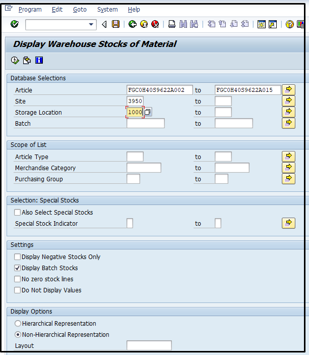The height and width of the screenshot is (355, 309).
Task: Click the Execute clock icon
Action: pyautogui.click(x=15, y=61)
